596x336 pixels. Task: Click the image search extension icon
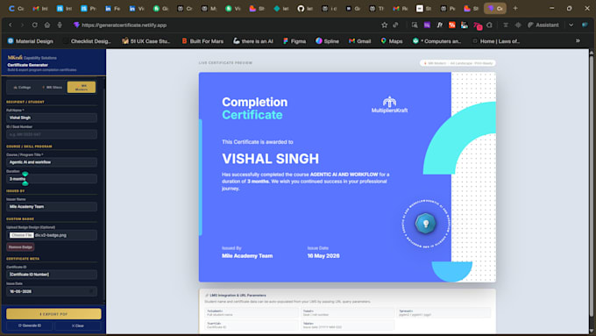415,25
